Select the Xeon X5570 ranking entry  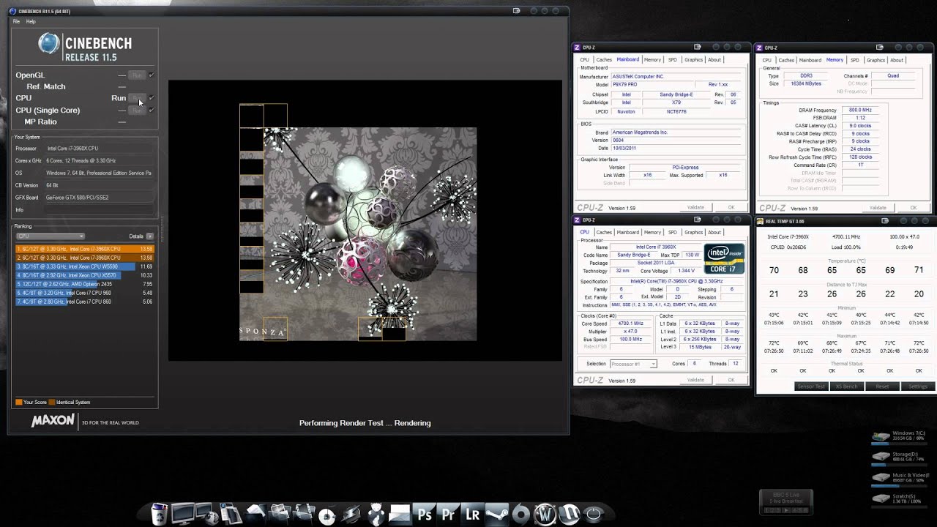84,275
